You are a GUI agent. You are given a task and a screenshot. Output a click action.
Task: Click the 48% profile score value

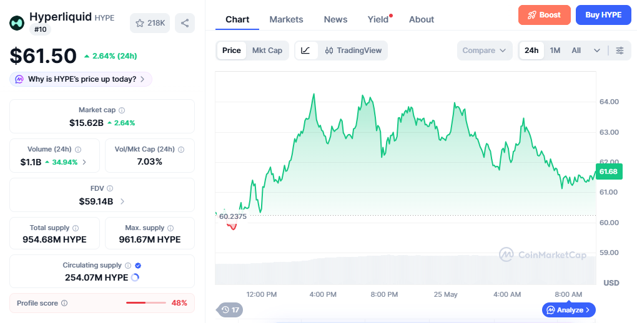(x=179, y=303)
